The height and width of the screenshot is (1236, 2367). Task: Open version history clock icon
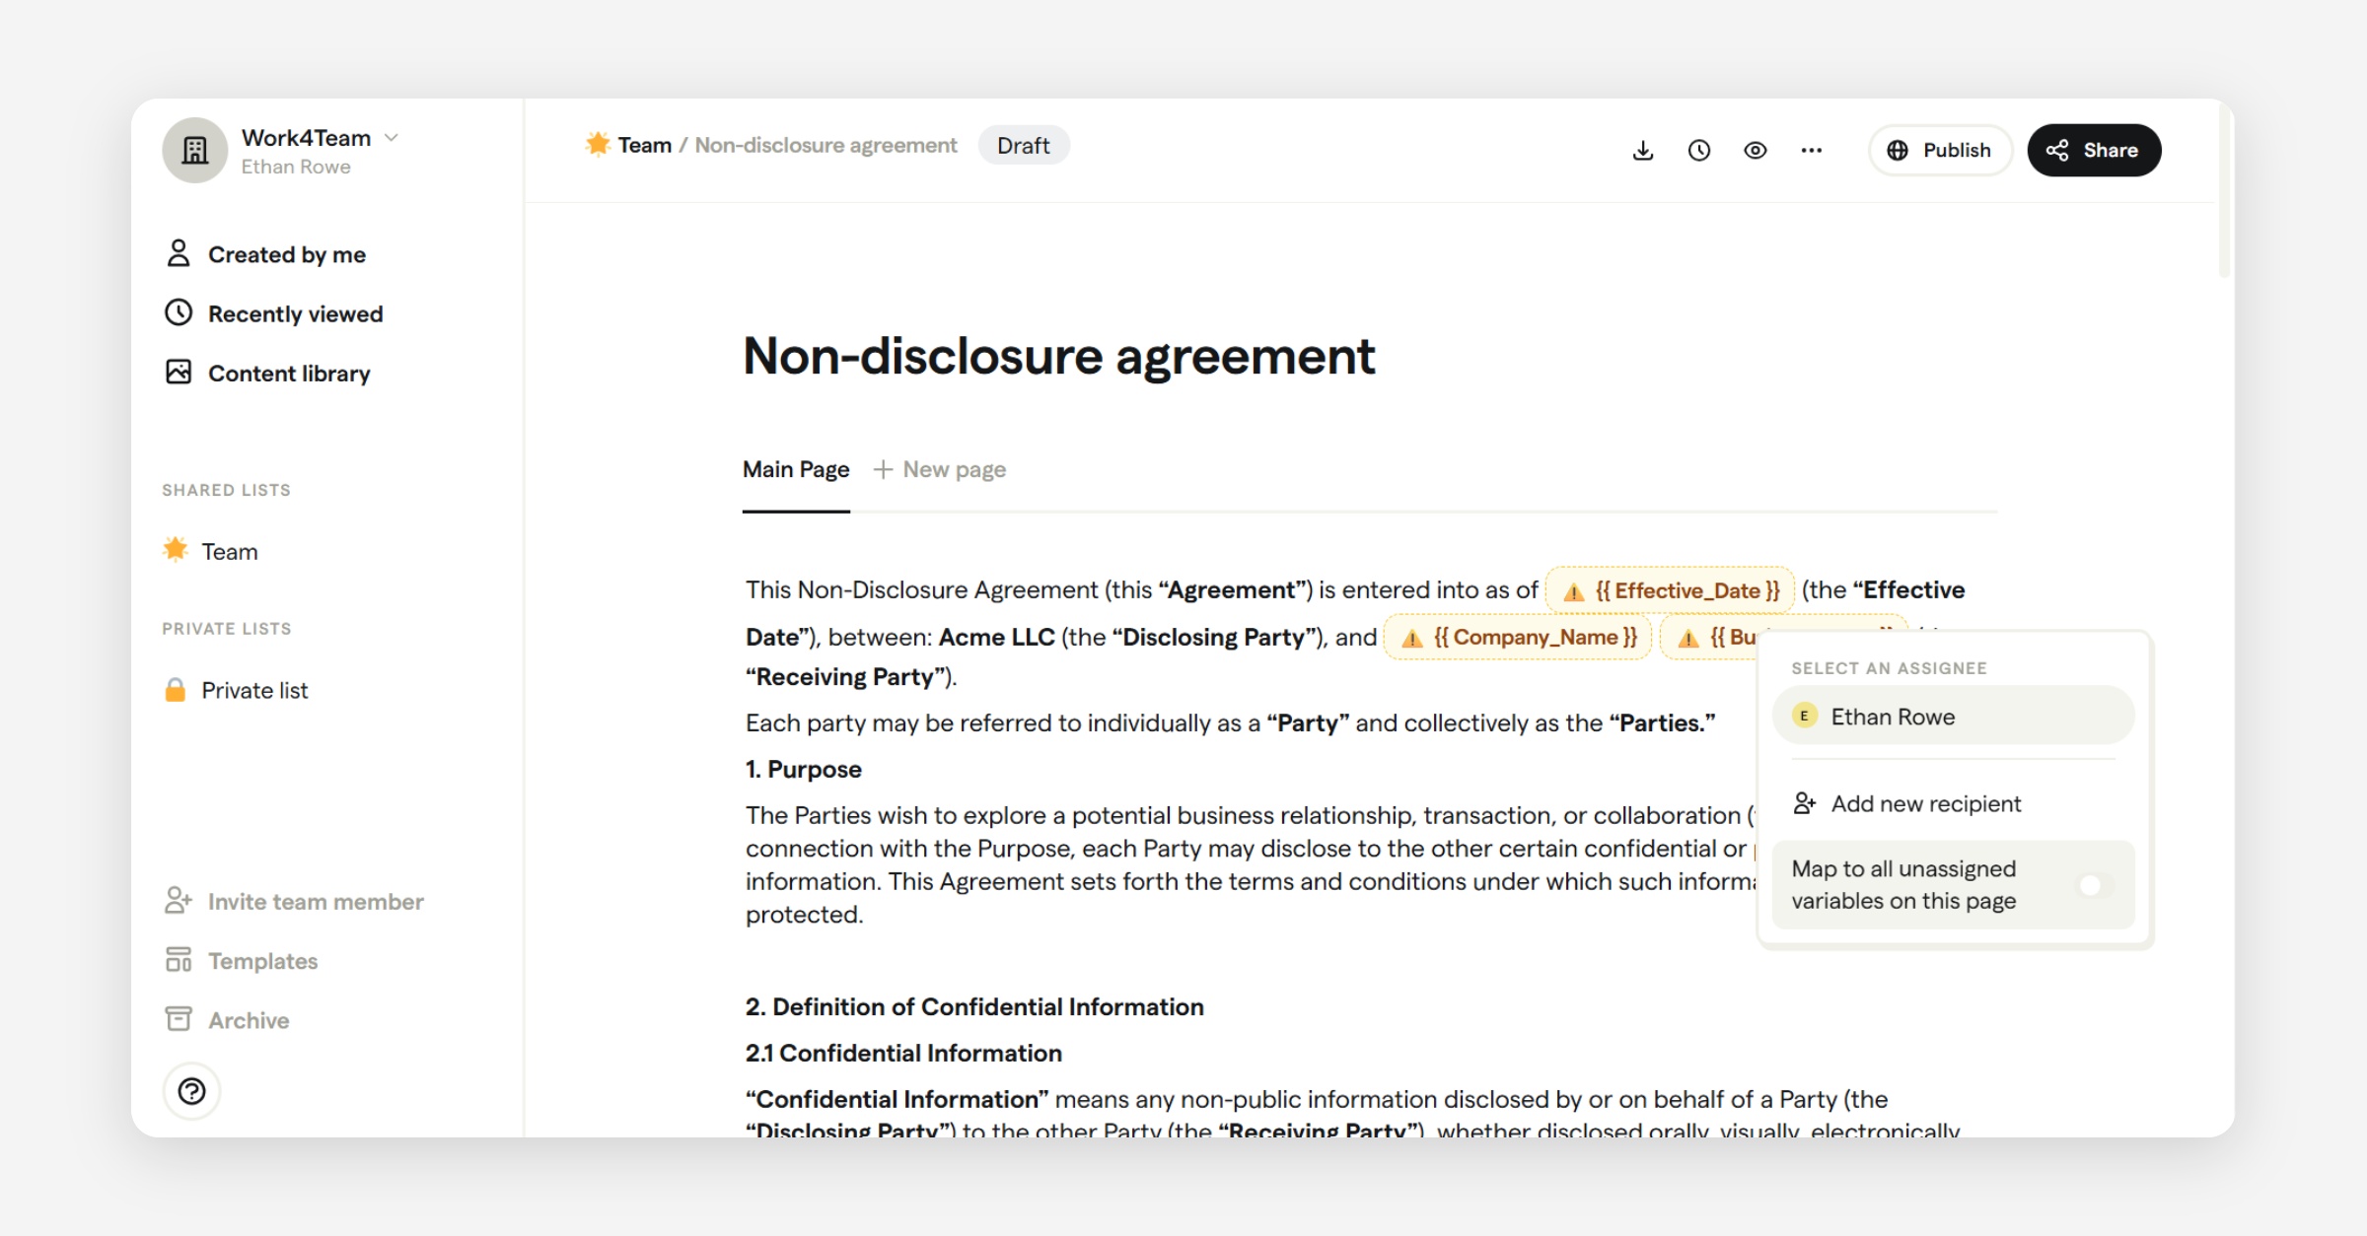coord(1698,150)
